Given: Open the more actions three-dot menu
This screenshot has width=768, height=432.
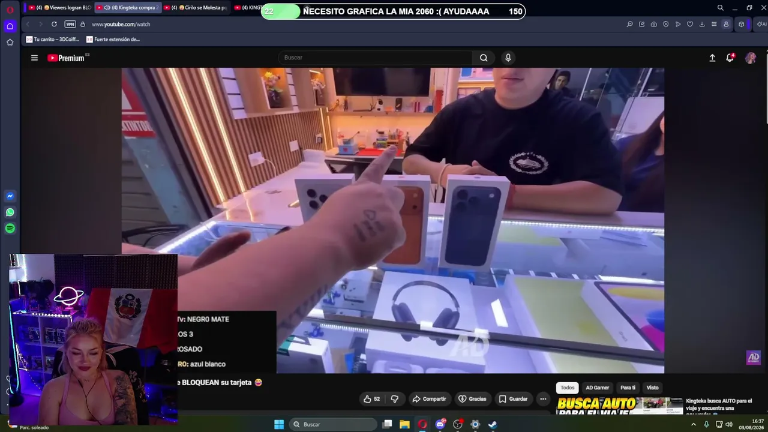Looking at the screenshot, I should coord(543,399).
